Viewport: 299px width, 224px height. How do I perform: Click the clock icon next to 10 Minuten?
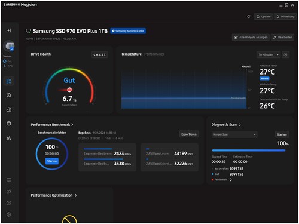coord(285,54)
